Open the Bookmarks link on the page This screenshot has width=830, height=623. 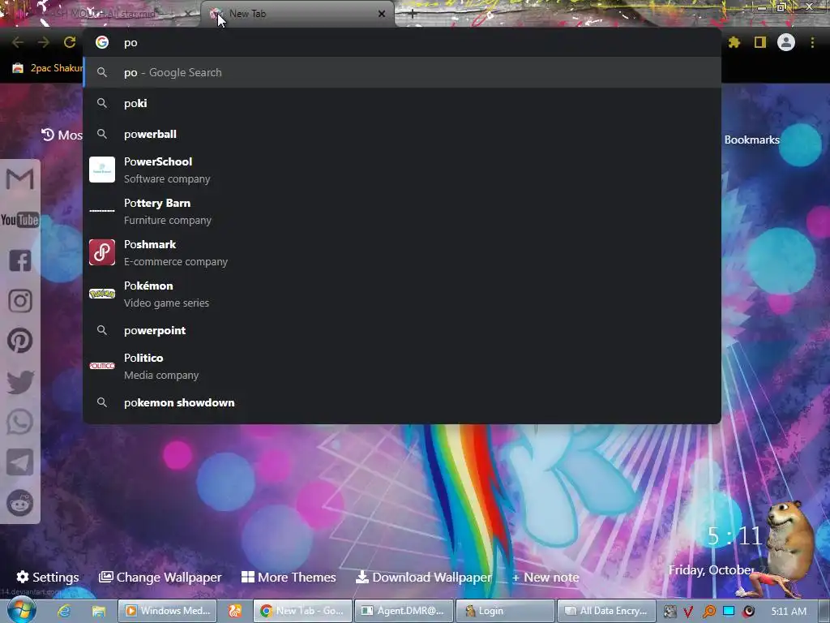click(751, 140)
